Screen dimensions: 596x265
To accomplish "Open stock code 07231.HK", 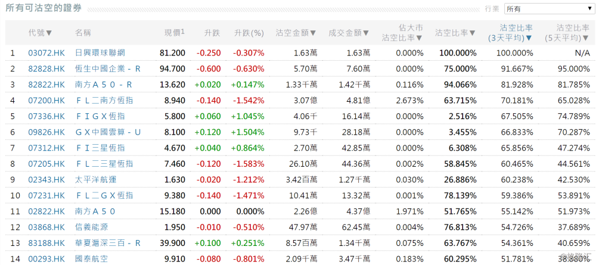I will tap(46, 195).
